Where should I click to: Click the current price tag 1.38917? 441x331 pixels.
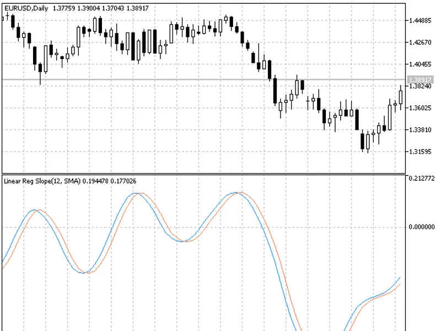[x=420, y=79]
